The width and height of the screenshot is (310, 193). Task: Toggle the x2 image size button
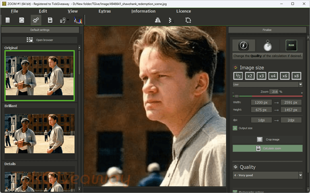[250, 76]
